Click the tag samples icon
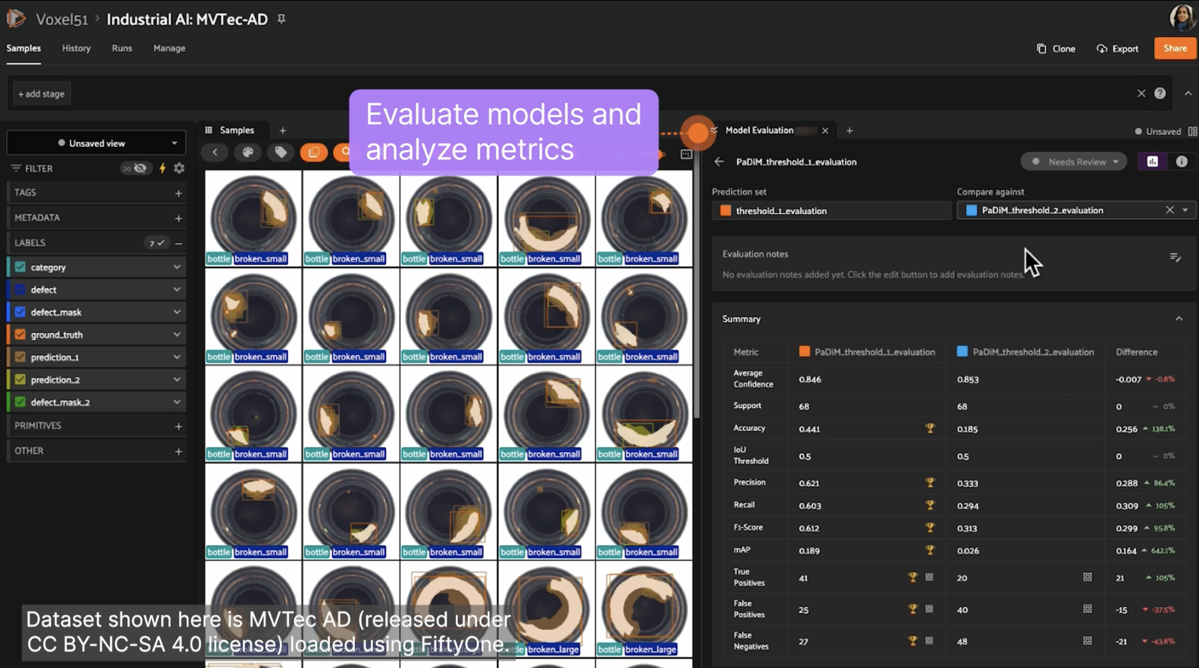The image size is (1199, 668). 281,152
